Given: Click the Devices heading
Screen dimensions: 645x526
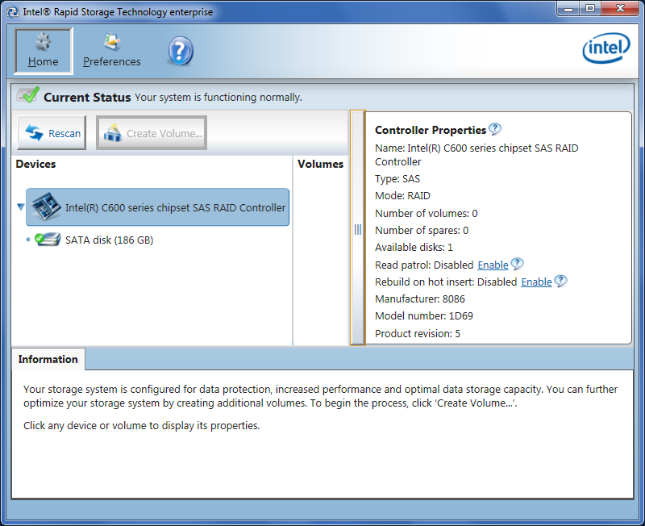Looking at the screenshot, I should point(35,164).
